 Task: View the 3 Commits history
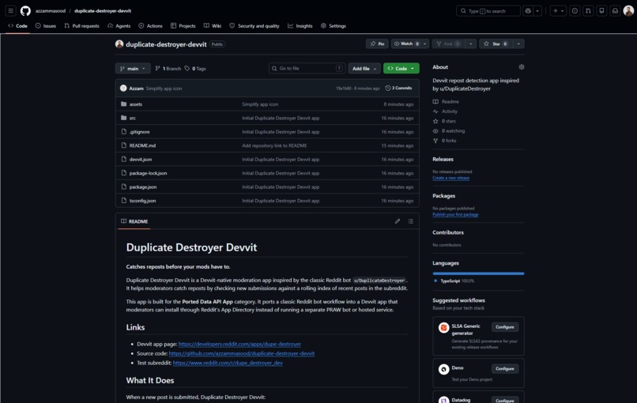pyautogui.click(x=398, y=89)
